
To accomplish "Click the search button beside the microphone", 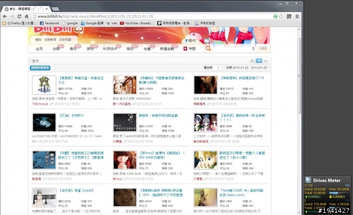I will (x=263, y=49).
